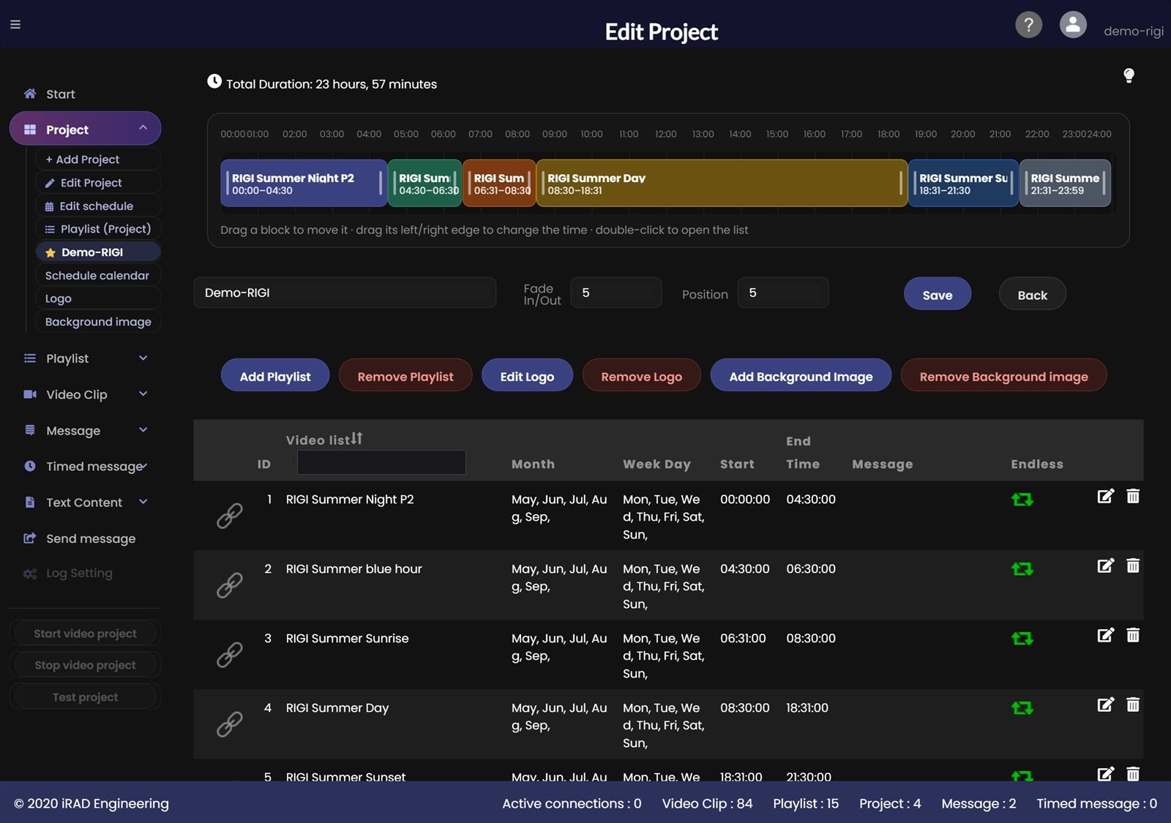Select RIGI Summer Day timeline block
This screenshot has height=823, width=1171.
tap(722, 183)
